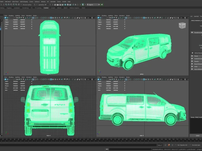This screenshot has width=202, height=151.
Task: Click the render current frame icon
Action: click(x=58, y=5)
